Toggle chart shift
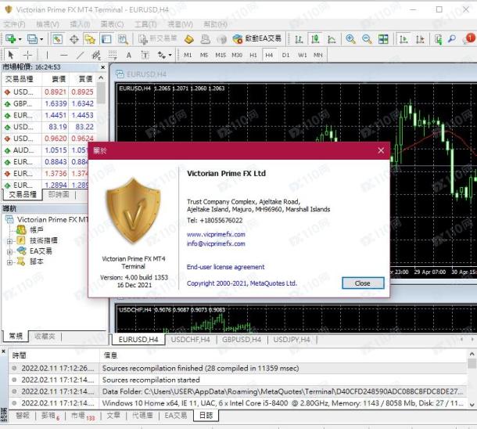The width and height of the screenshot is (477, 429). click(420, 39)
